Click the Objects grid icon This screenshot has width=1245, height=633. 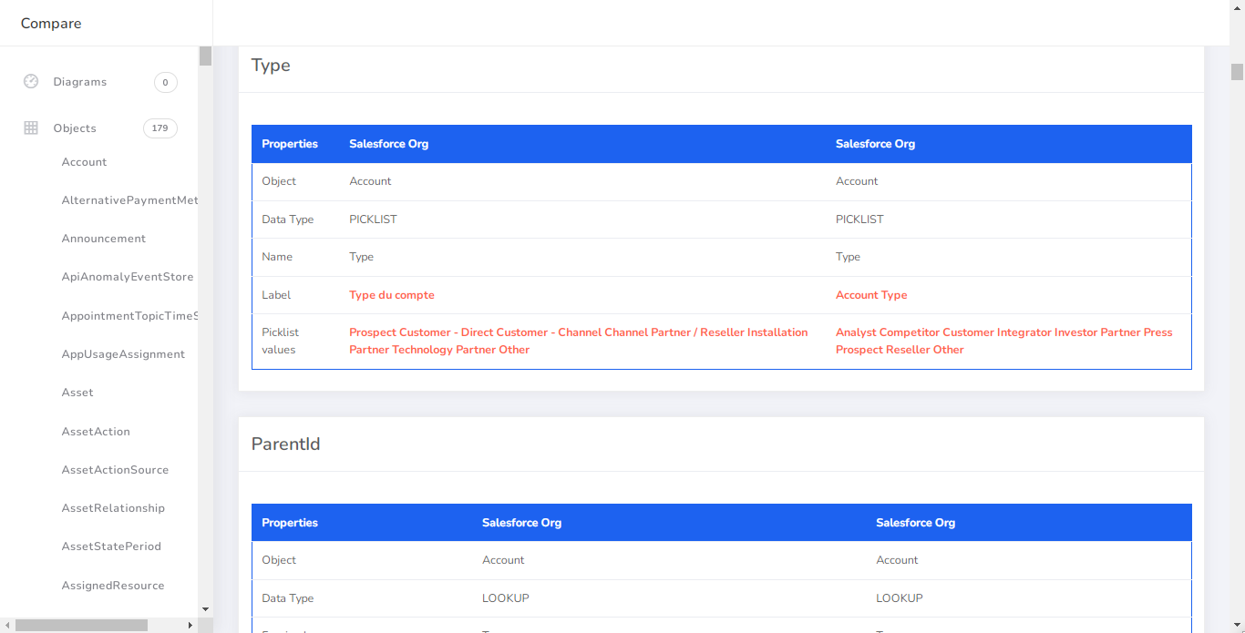pos(31,128)
